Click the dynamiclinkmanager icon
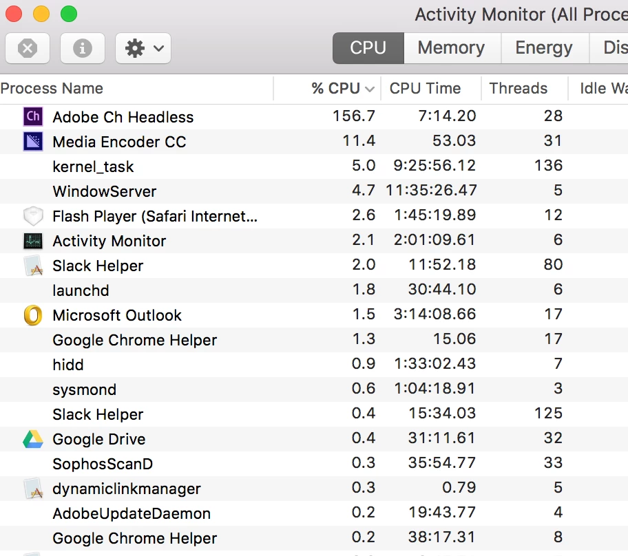 [x=33, y=489]
